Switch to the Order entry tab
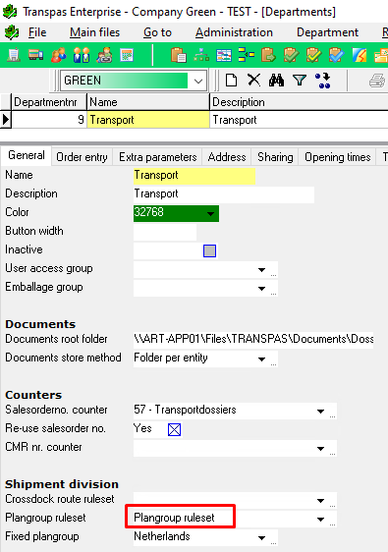The width and height of the screenshot is (388, 552). (83, 157)
